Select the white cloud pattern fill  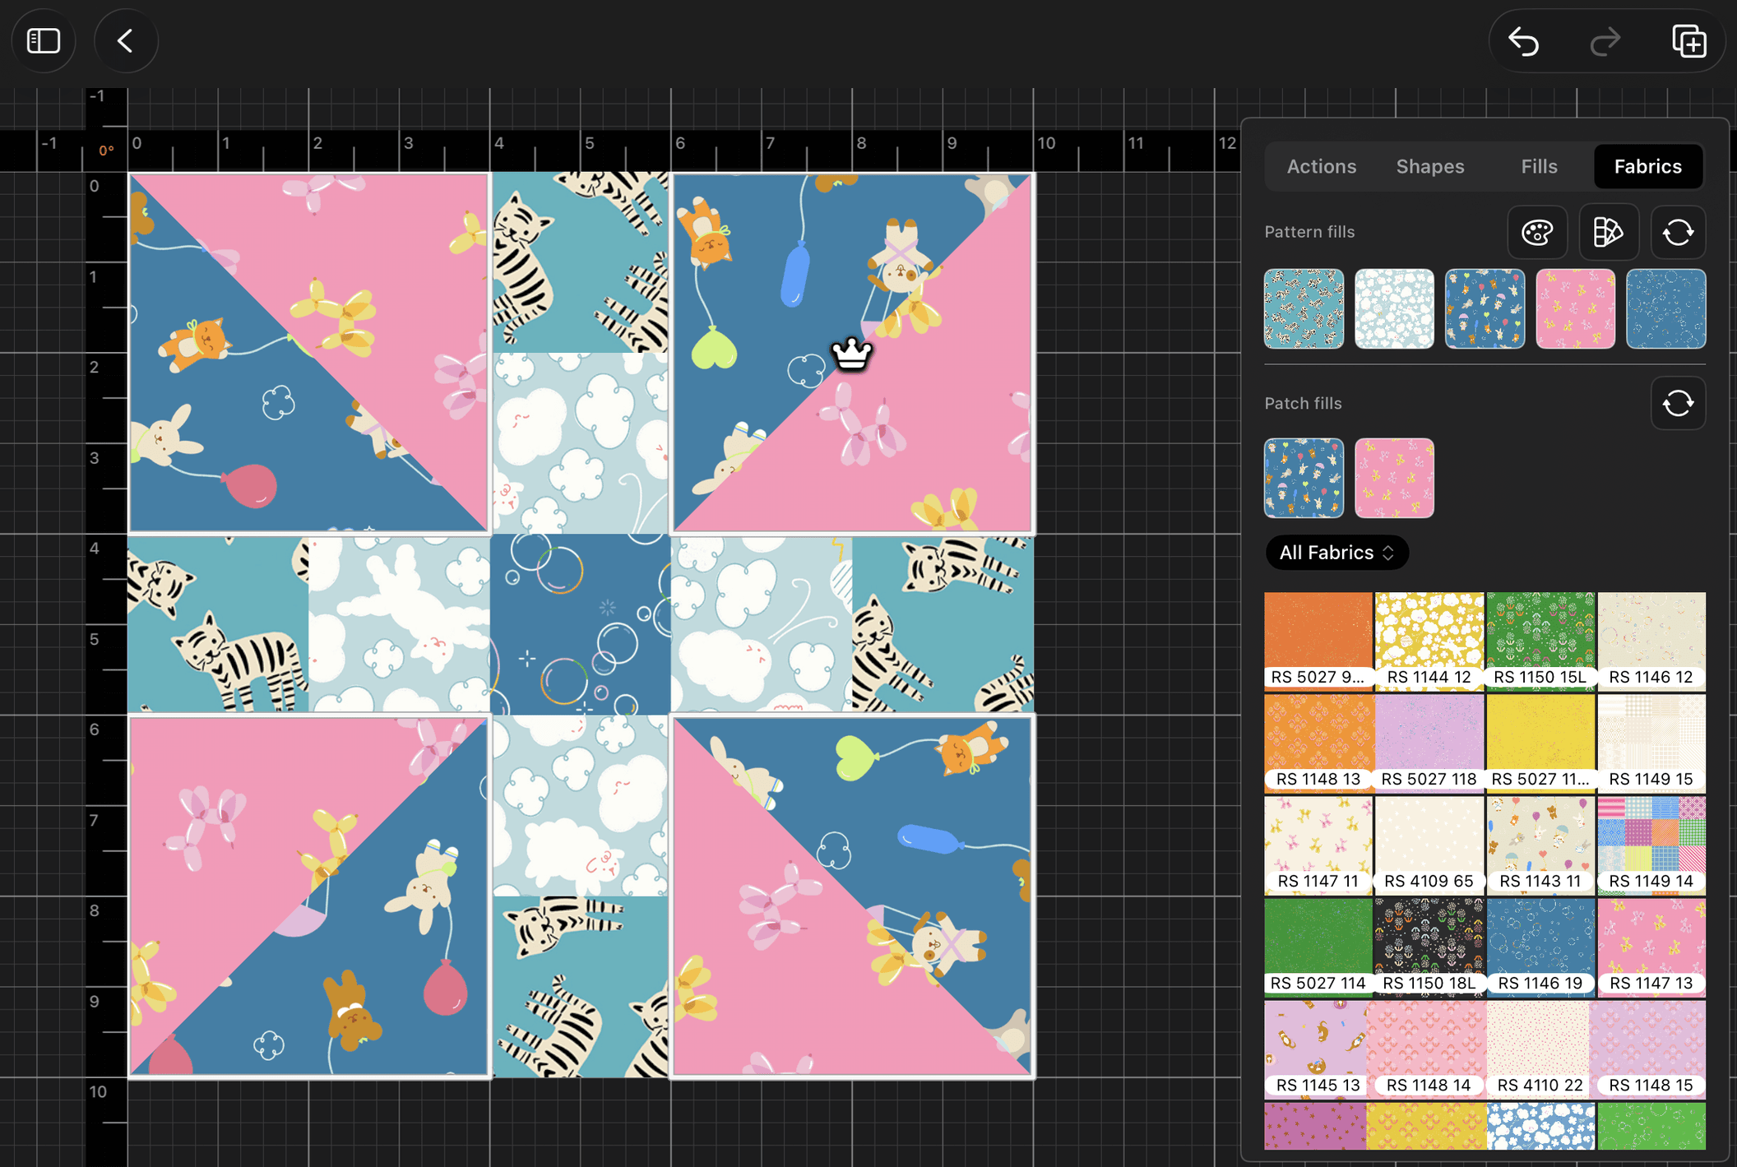(1394, 308)
